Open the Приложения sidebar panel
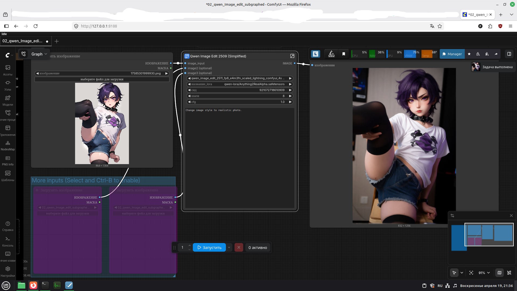Image resolution: width=517 pixels, height=291 pixels. click(8, 130)
